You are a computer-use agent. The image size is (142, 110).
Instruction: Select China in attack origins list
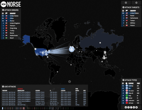click(x=11, y=18)
